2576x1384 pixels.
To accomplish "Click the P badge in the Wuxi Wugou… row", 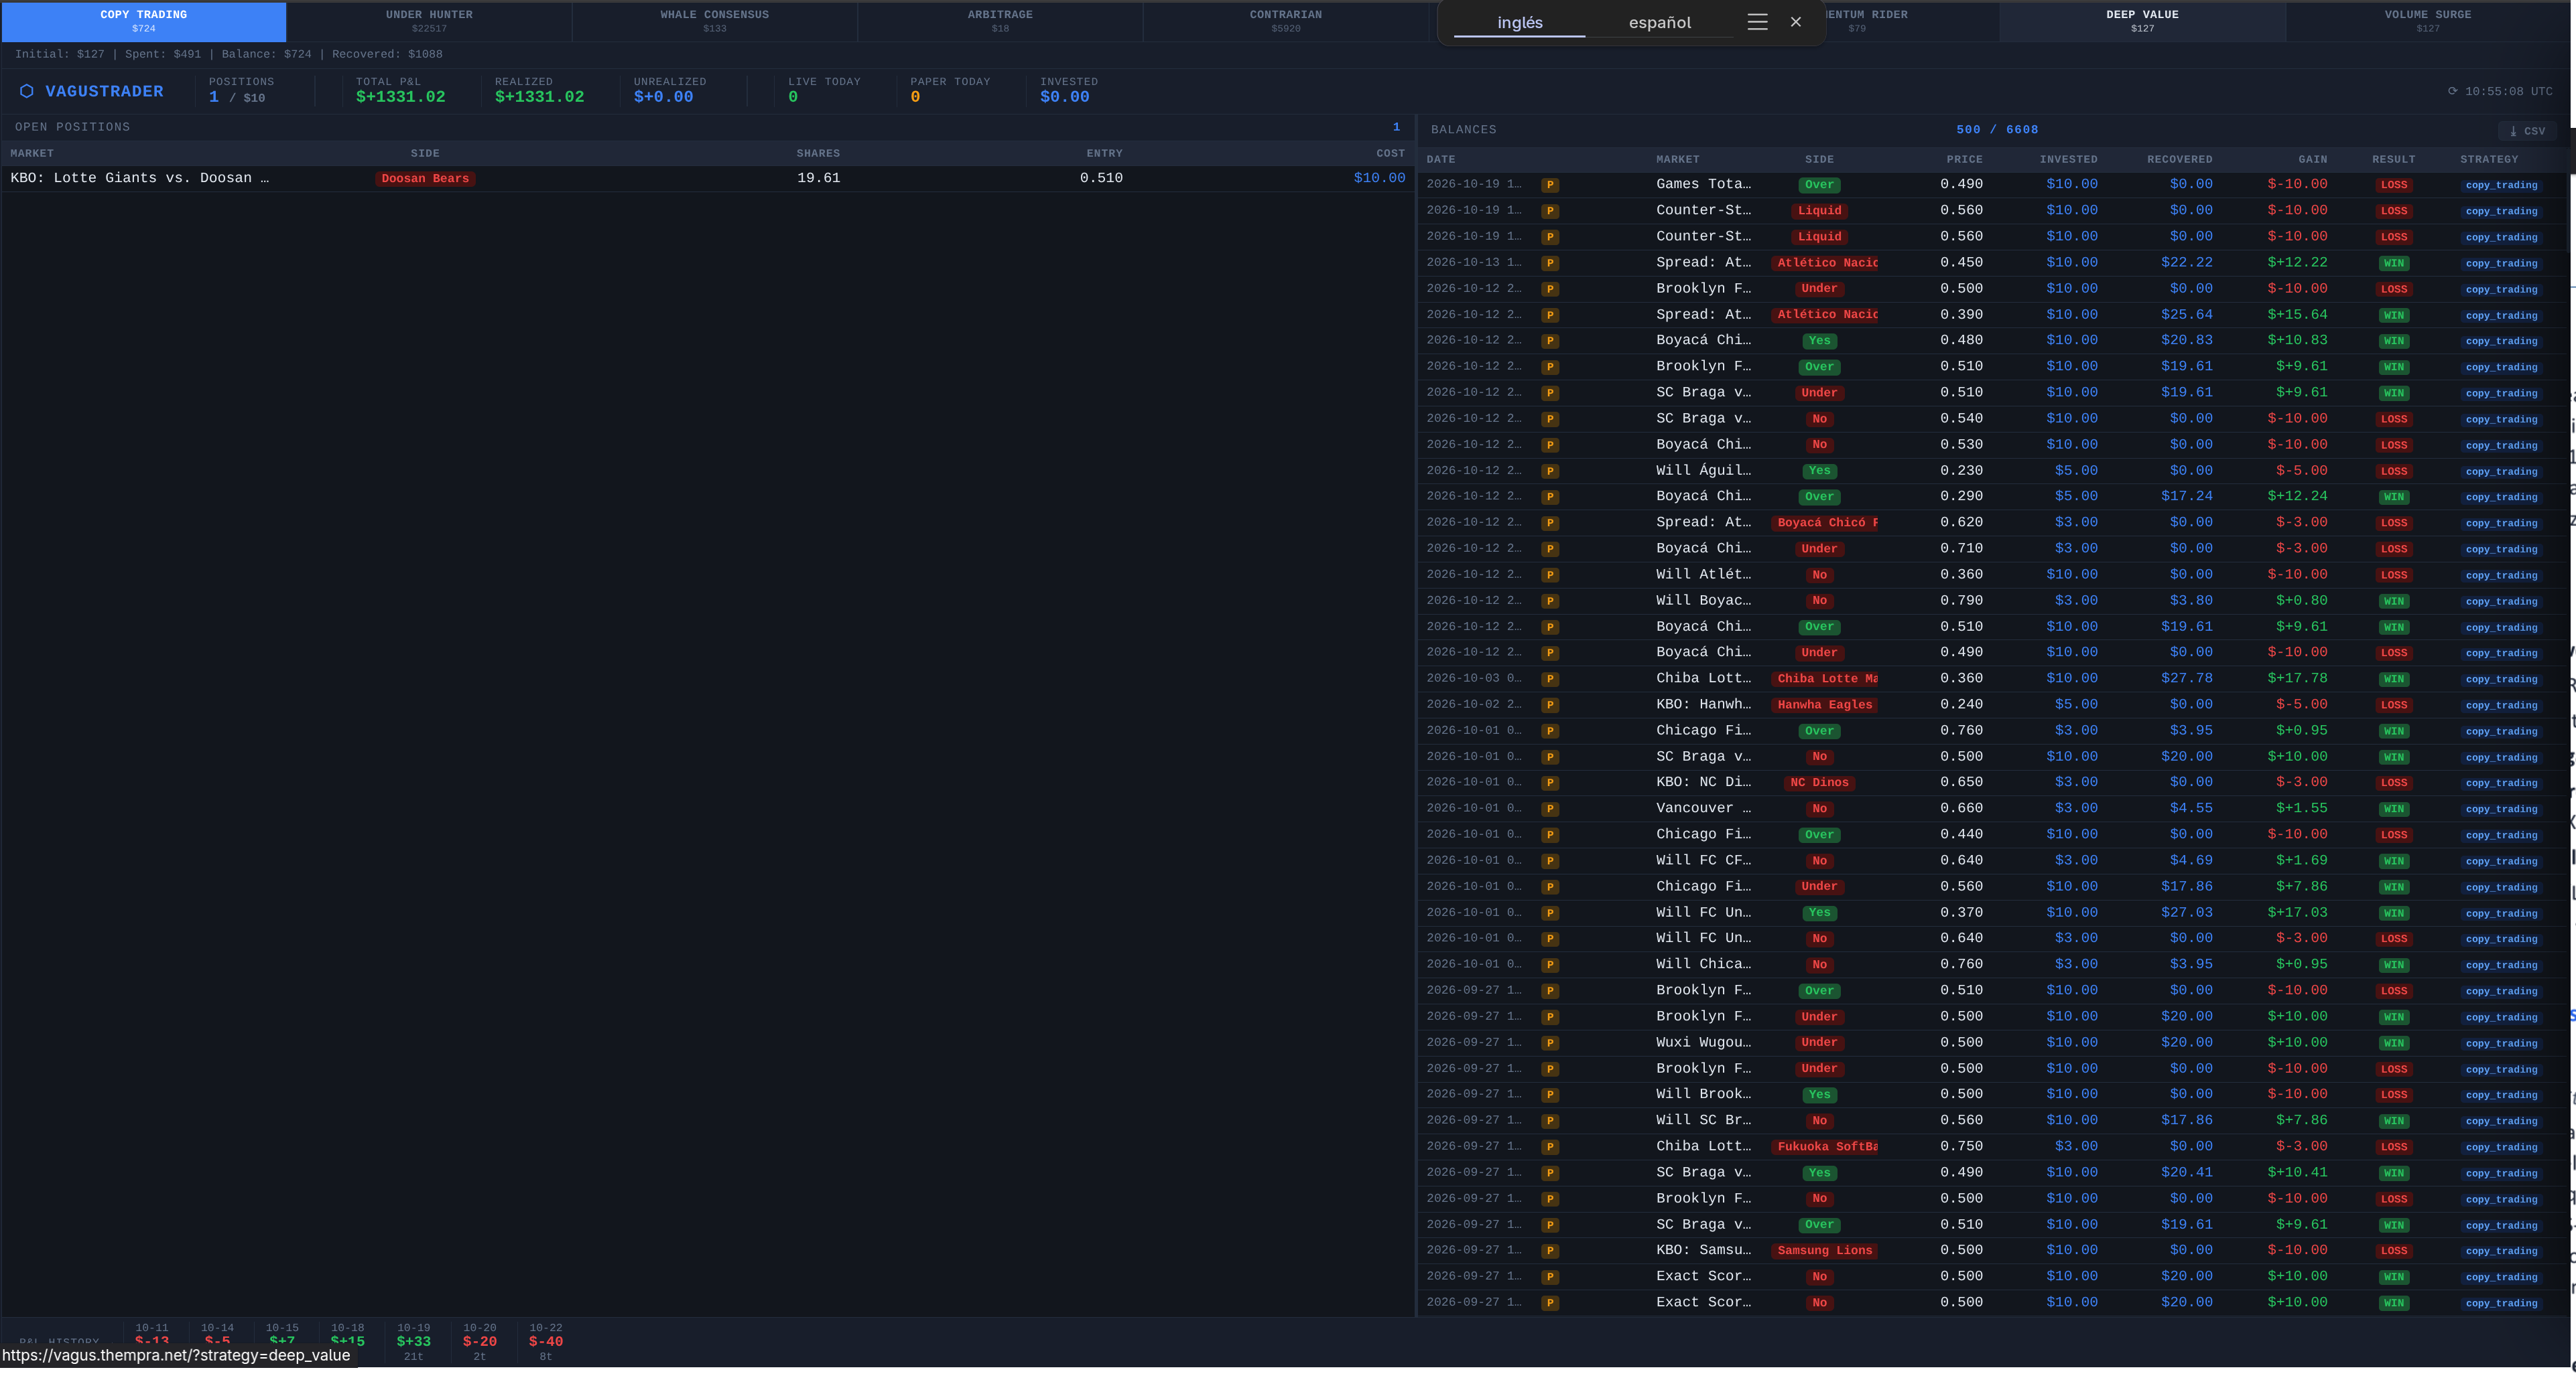I will pyautogui.click(x=1550, y=1043).
